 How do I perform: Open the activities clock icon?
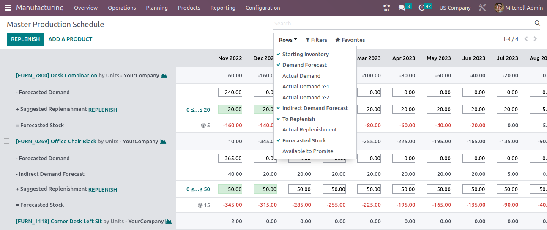click(421, 8)
